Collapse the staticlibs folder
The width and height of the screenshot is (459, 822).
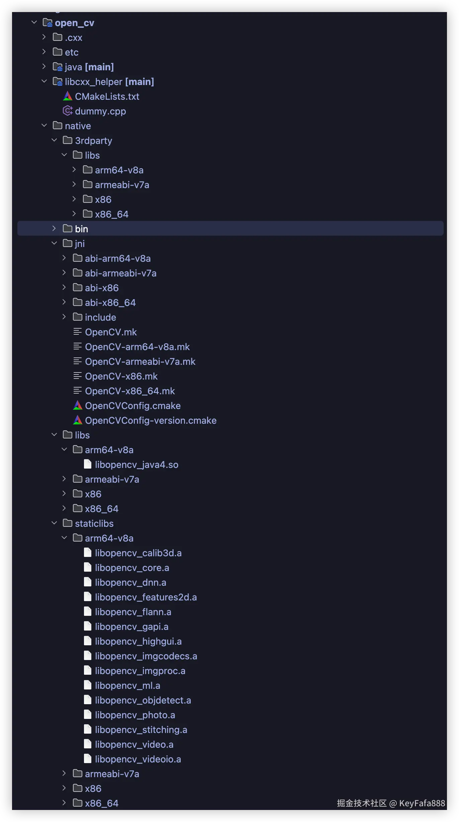tap(54, 523)
